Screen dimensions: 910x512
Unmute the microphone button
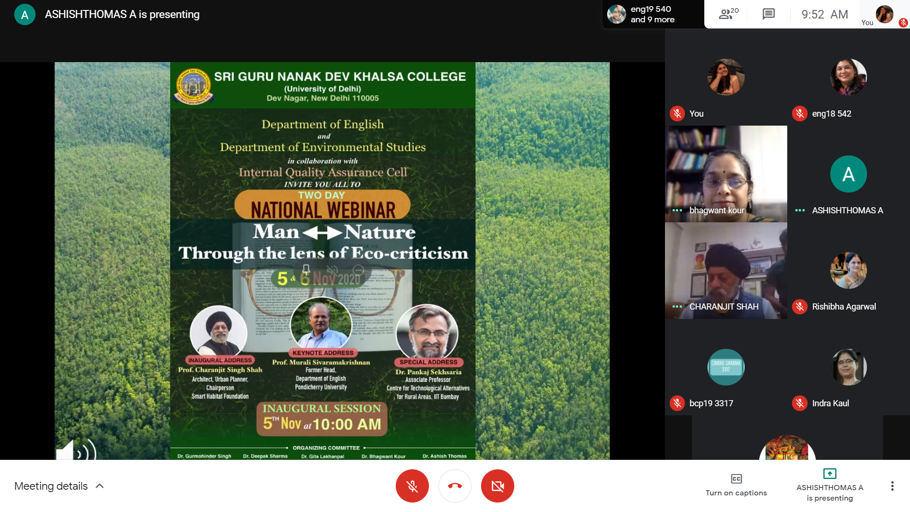click(x=412, y=486)
